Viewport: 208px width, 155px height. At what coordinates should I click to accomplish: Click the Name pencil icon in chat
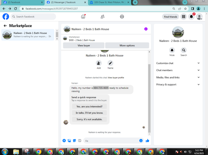[110, 63]
